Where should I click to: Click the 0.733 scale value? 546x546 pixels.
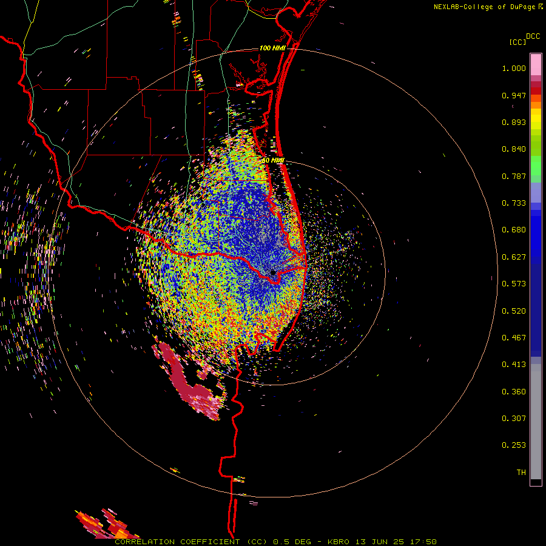pos(514,203)
